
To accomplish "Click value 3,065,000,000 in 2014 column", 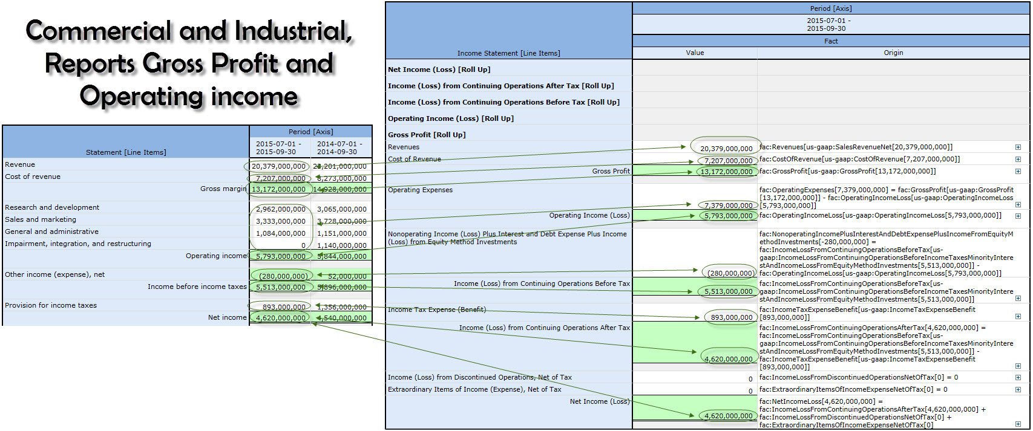I will click(x=342, y=209).
